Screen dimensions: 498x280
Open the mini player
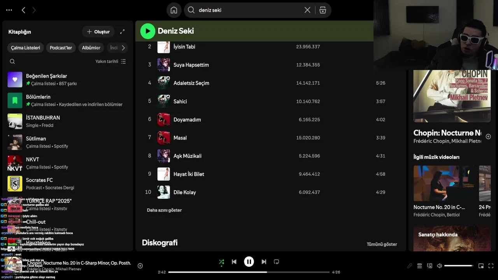pyautogui.click(x=481, y=266)
